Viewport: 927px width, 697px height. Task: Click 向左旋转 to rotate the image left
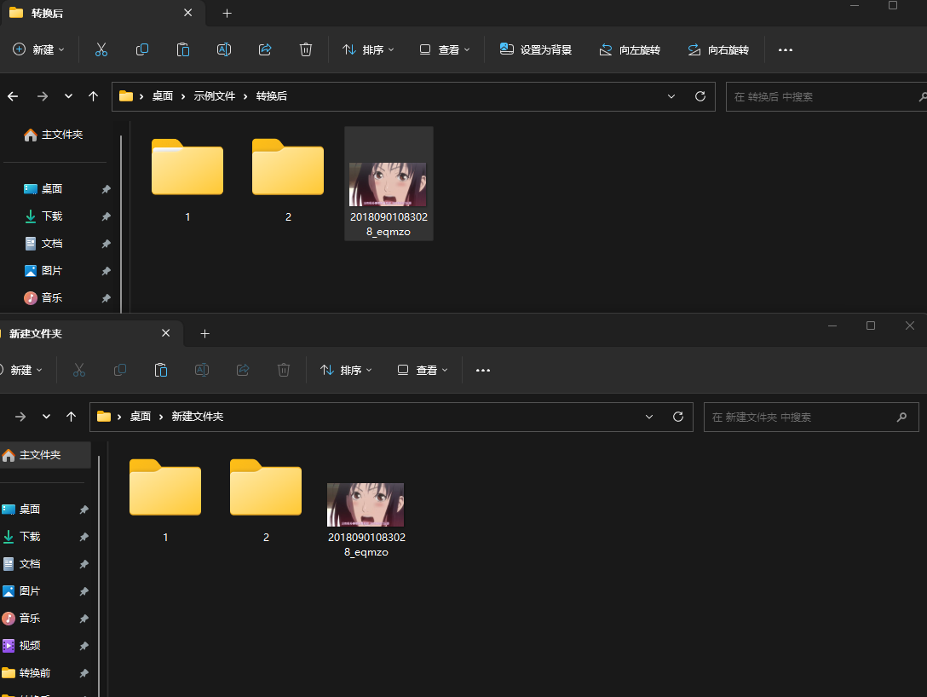(630, 49)
